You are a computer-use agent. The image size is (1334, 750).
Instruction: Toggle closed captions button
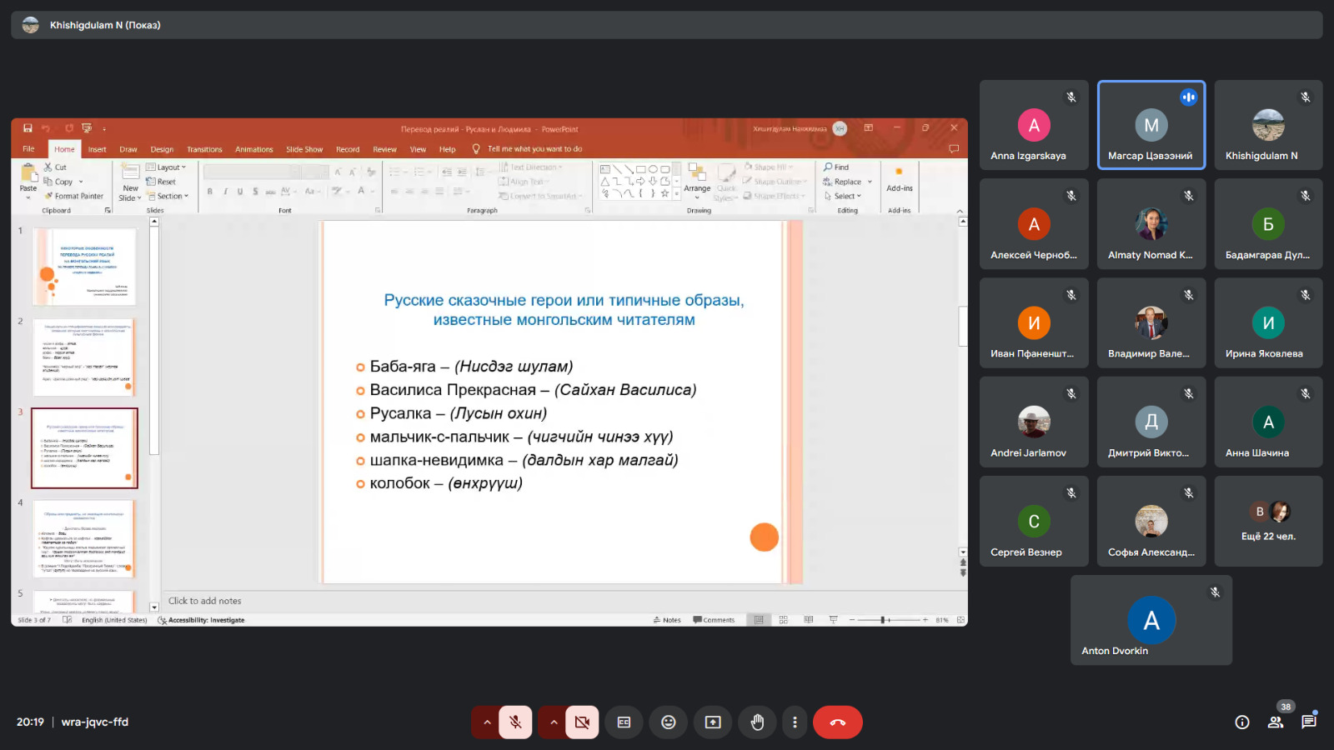tap(624, 722)
